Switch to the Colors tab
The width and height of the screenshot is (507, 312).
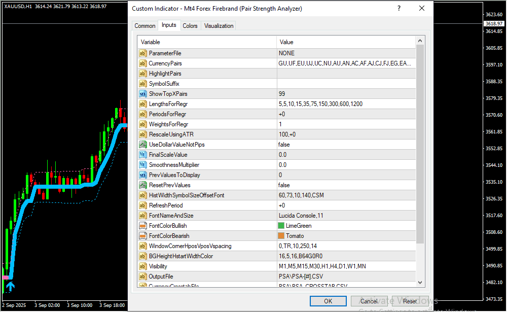[x=190, y=26]
